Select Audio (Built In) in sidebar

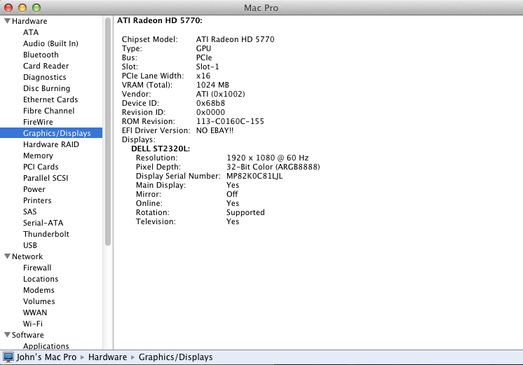point(50,43)
